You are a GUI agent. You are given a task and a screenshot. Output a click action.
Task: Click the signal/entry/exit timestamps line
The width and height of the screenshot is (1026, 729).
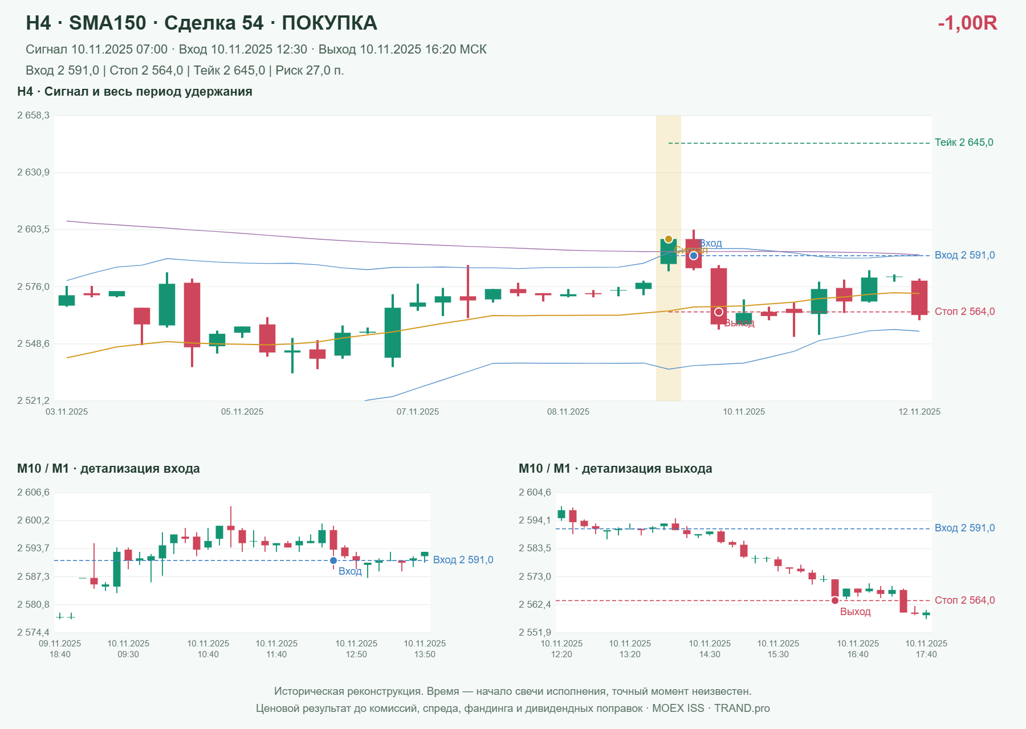256,50
